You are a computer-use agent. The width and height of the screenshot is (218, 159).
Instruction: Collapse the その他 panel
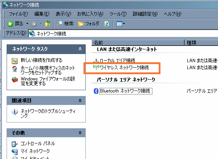point(80,133)
